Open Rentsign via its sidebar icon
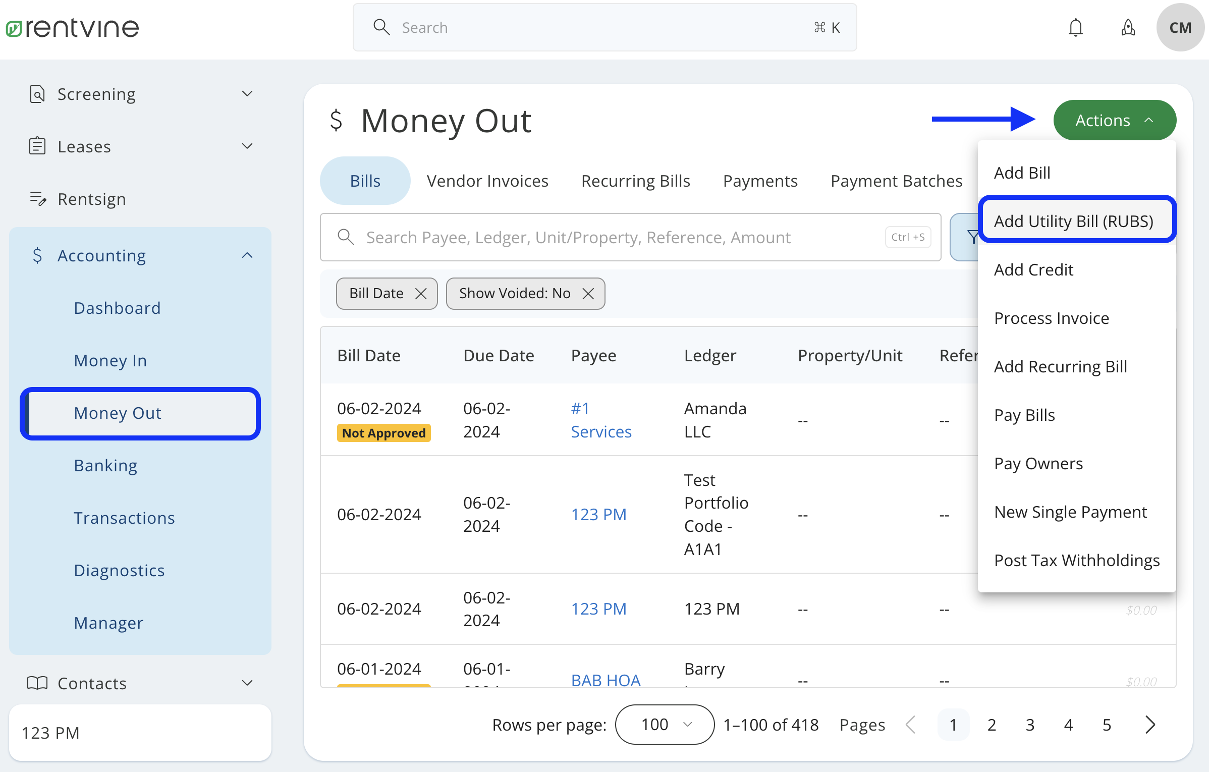The image size is (1209, 772). 37,198
